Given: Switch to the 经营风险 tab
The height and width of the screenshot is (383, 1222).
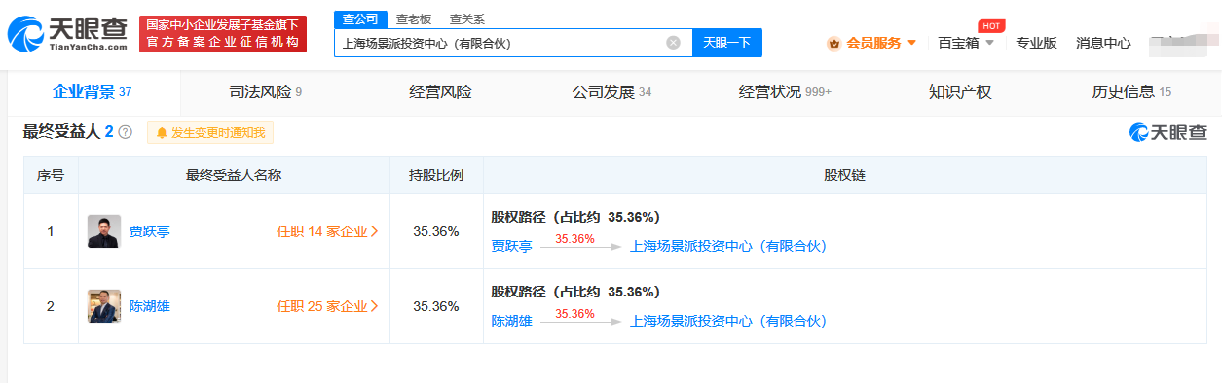Looking at the screenshot, I should point(440,92).
